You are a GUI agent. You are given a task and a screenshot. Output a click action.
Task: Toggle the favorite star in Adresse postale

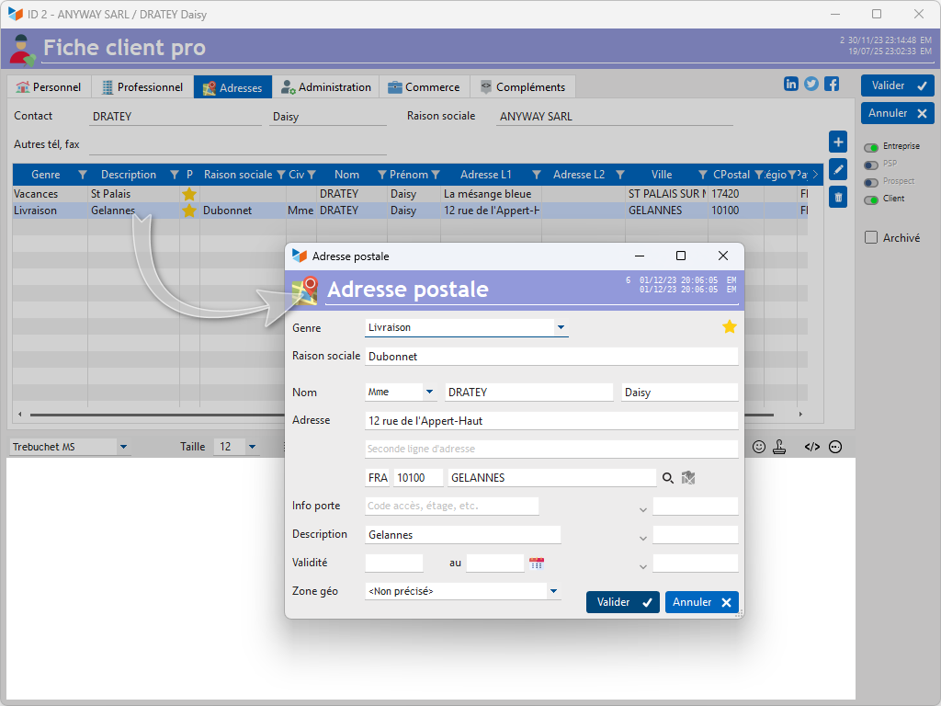[730, 327]
